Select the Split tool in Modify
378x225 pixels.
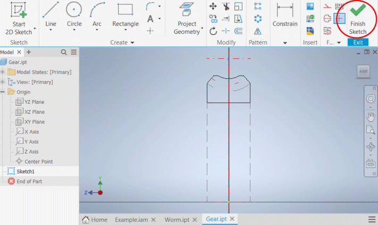[225, 31]
